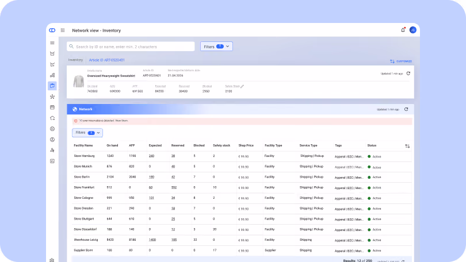Image resolution: width=466 pixels, height=262 pixels.
Task: Select the Store Munich row name
Action: pyautogui.click(x=83, y=167)
